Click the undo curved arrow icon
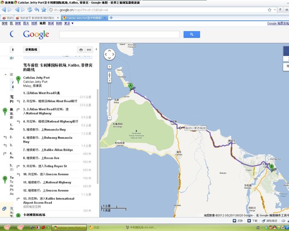 [x=37, y=10]
